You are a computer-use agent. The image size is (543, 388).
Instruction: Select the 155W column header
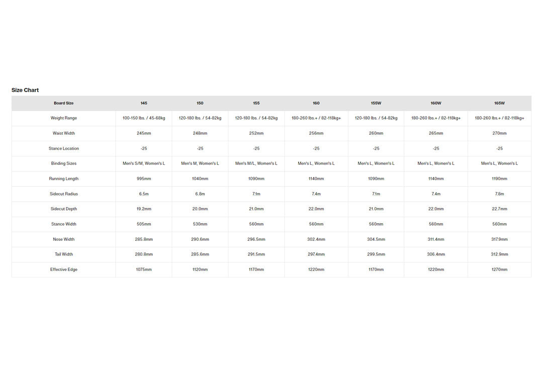click(x=376, y=103)
